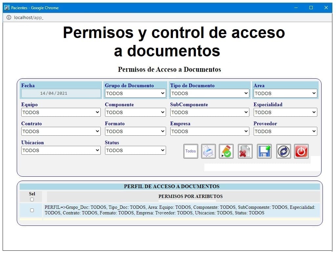Check the box for the PERFIL row
Image resolution: width=336 pixels, height=255 pixels.
32,210
